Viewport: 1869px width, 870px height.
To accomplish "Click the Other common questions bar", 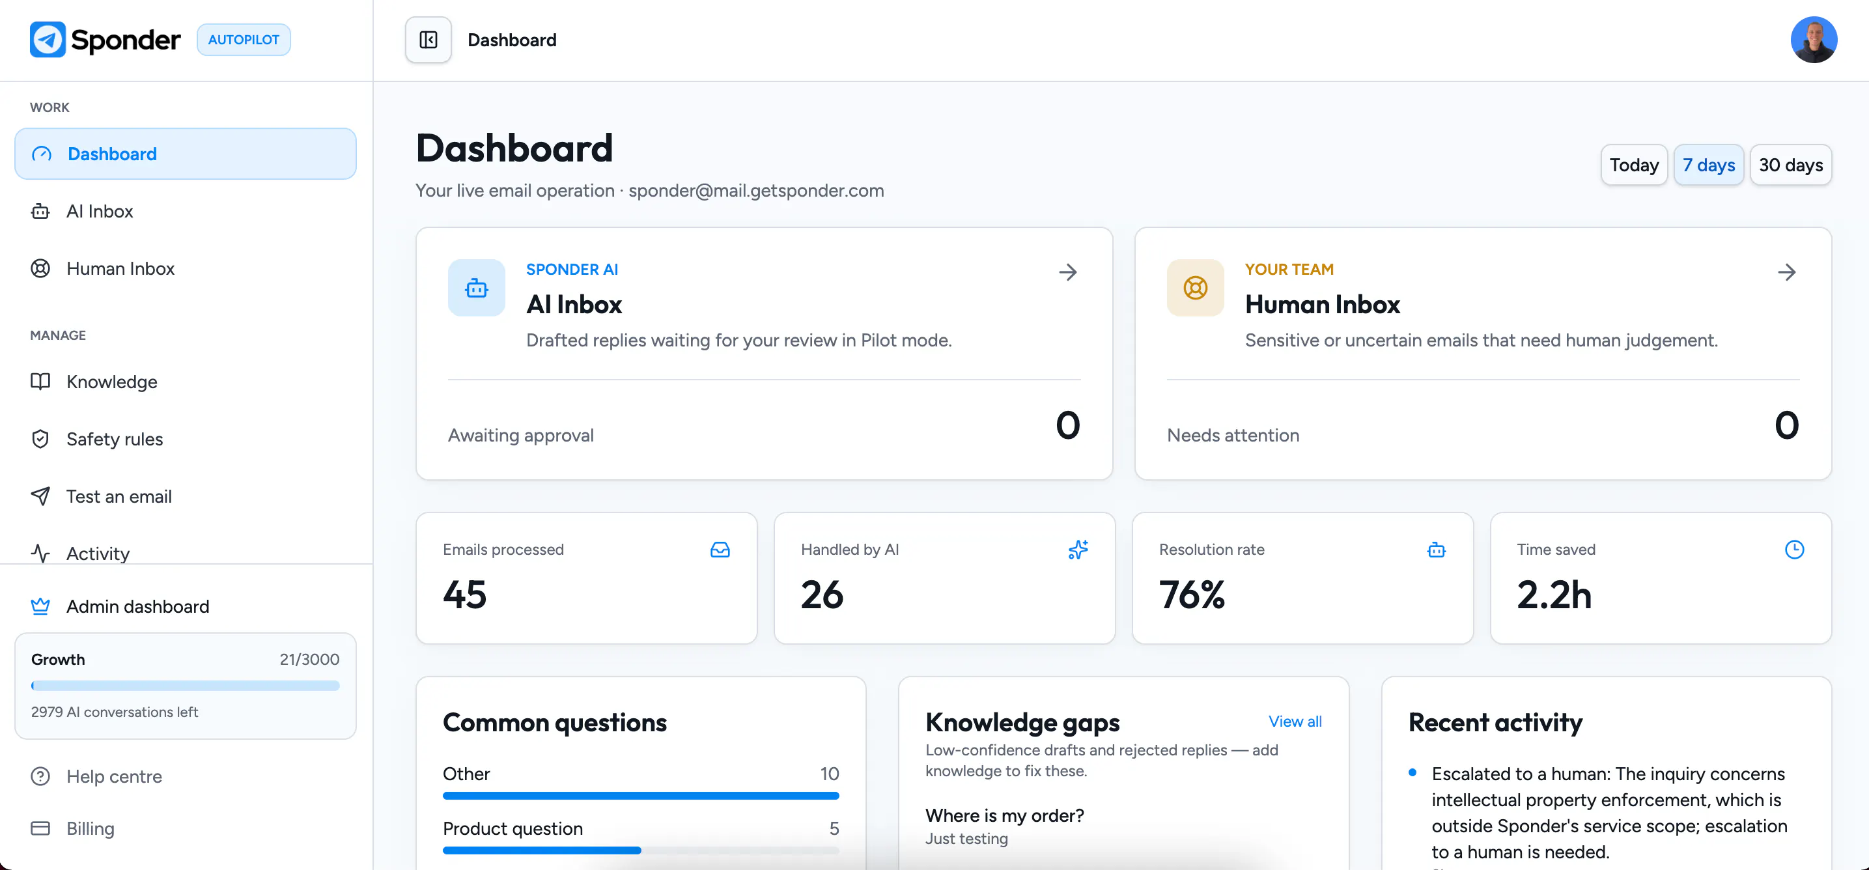I will pyautogui.click(x=641, y=796).
